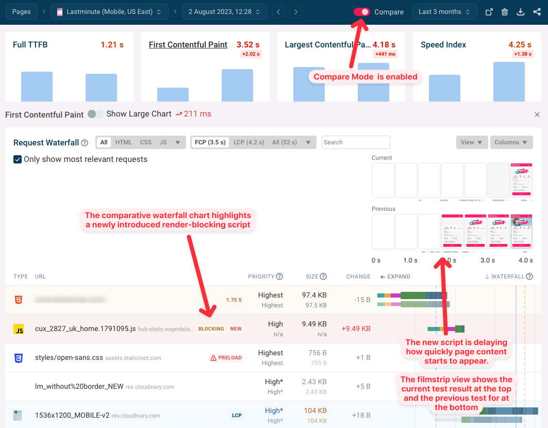Image resolution: width=548 pixels, height=428 pixels.
Task: Click the styles/open-sans.css request
Action: point(69,358)
